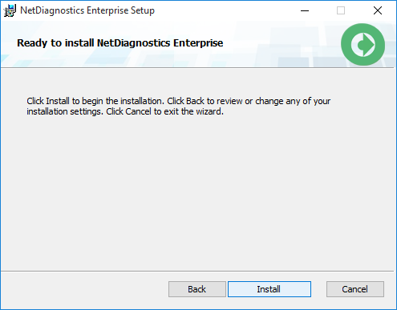Click the "NetDiagnostics Enterprise Setup" title bar text
397x310 pixels.
[87, 10]
